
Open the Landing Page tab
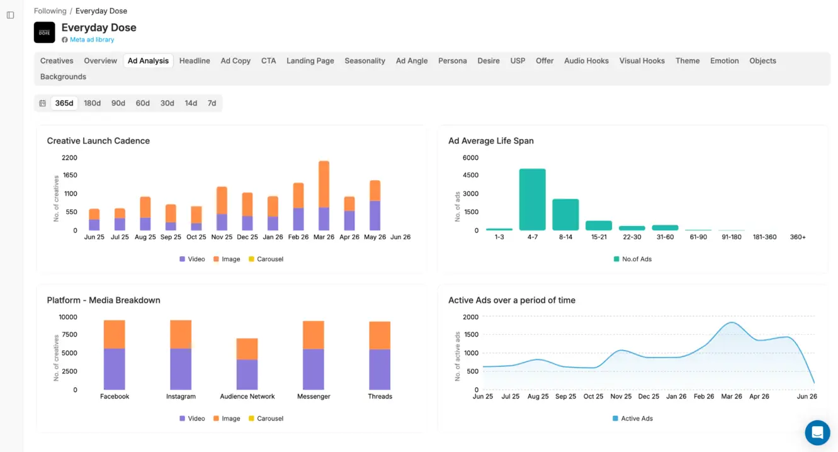(310, 61)
